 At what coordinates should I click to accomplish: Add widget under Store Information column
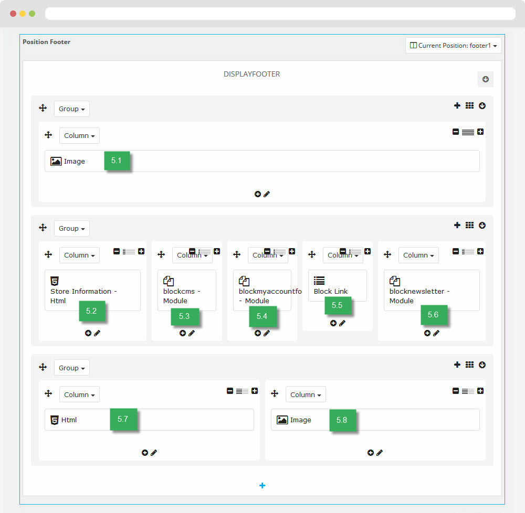click(88, 333)
